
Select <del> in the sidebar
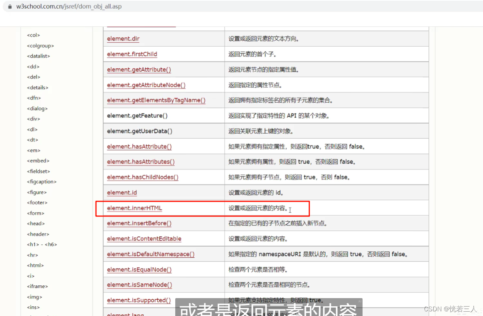(x=33, y=77)
